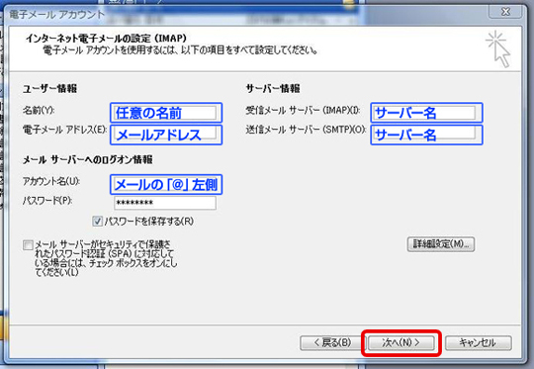Open 詳細設定(M) advanced settings

click(x=441, y=244)
